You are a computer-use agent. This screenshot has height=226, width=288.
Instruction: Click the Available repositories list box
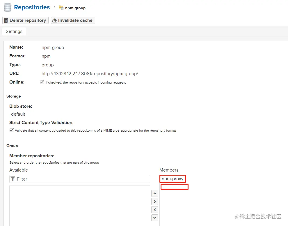tap(80, 206)
